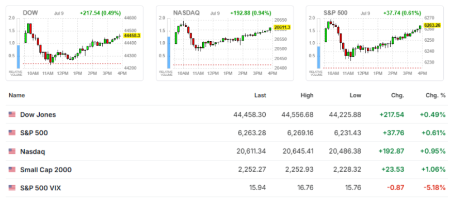450x200 pixels.
Task: Click the blue relative volume bar in NASDAQ chart
Action: [169, 53]
